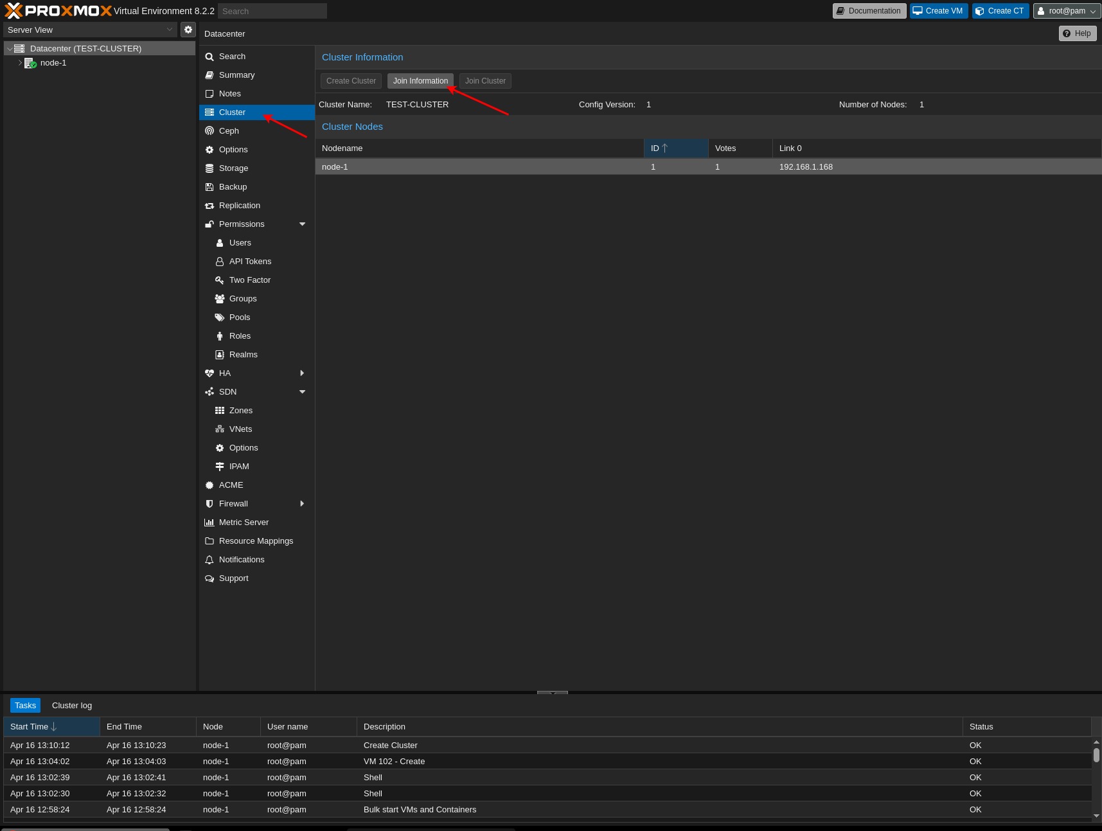1102x831 pixels.
Task: Open the Support panel
Action: coord(233,578)
